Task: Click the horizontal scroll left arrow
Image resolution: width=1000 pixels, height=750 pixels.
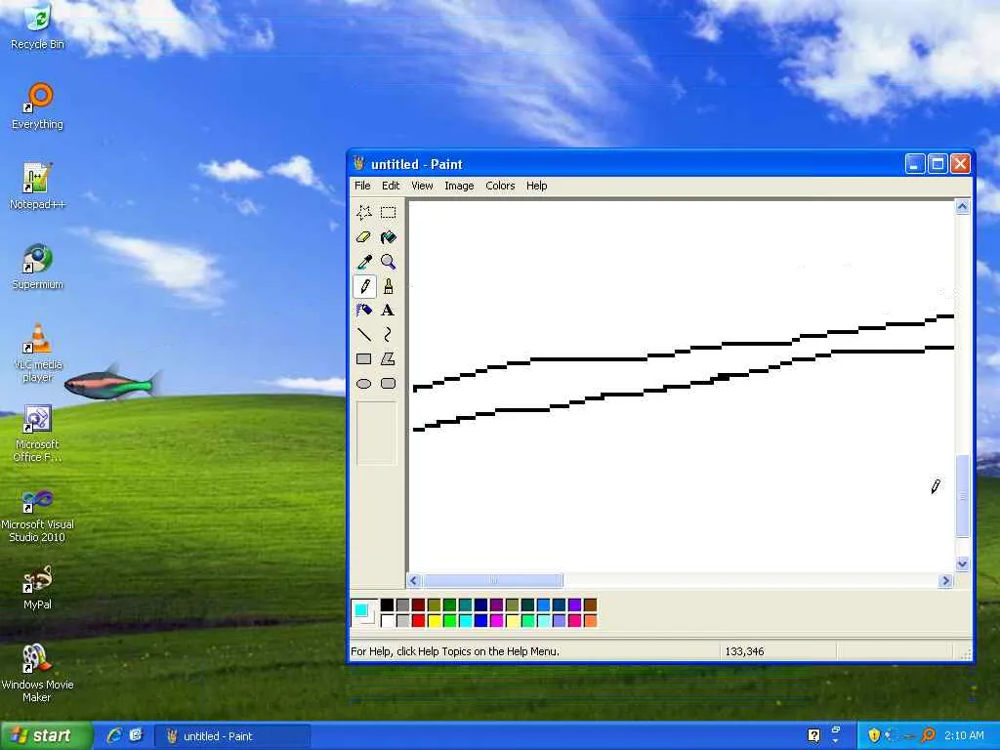Action: tap(413, 580)
